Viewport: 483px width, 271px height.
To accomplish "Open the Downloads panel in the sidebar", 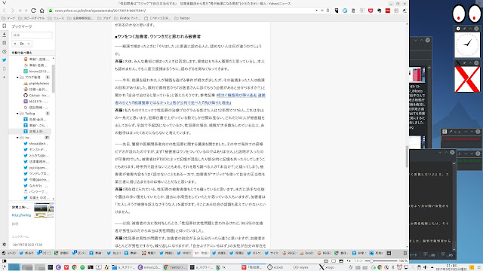I will pos(5,35).
